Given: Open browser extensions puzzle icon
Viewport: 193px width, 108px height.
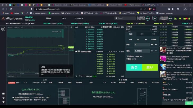Looking at the screenshot, I should tap(169, 9).
